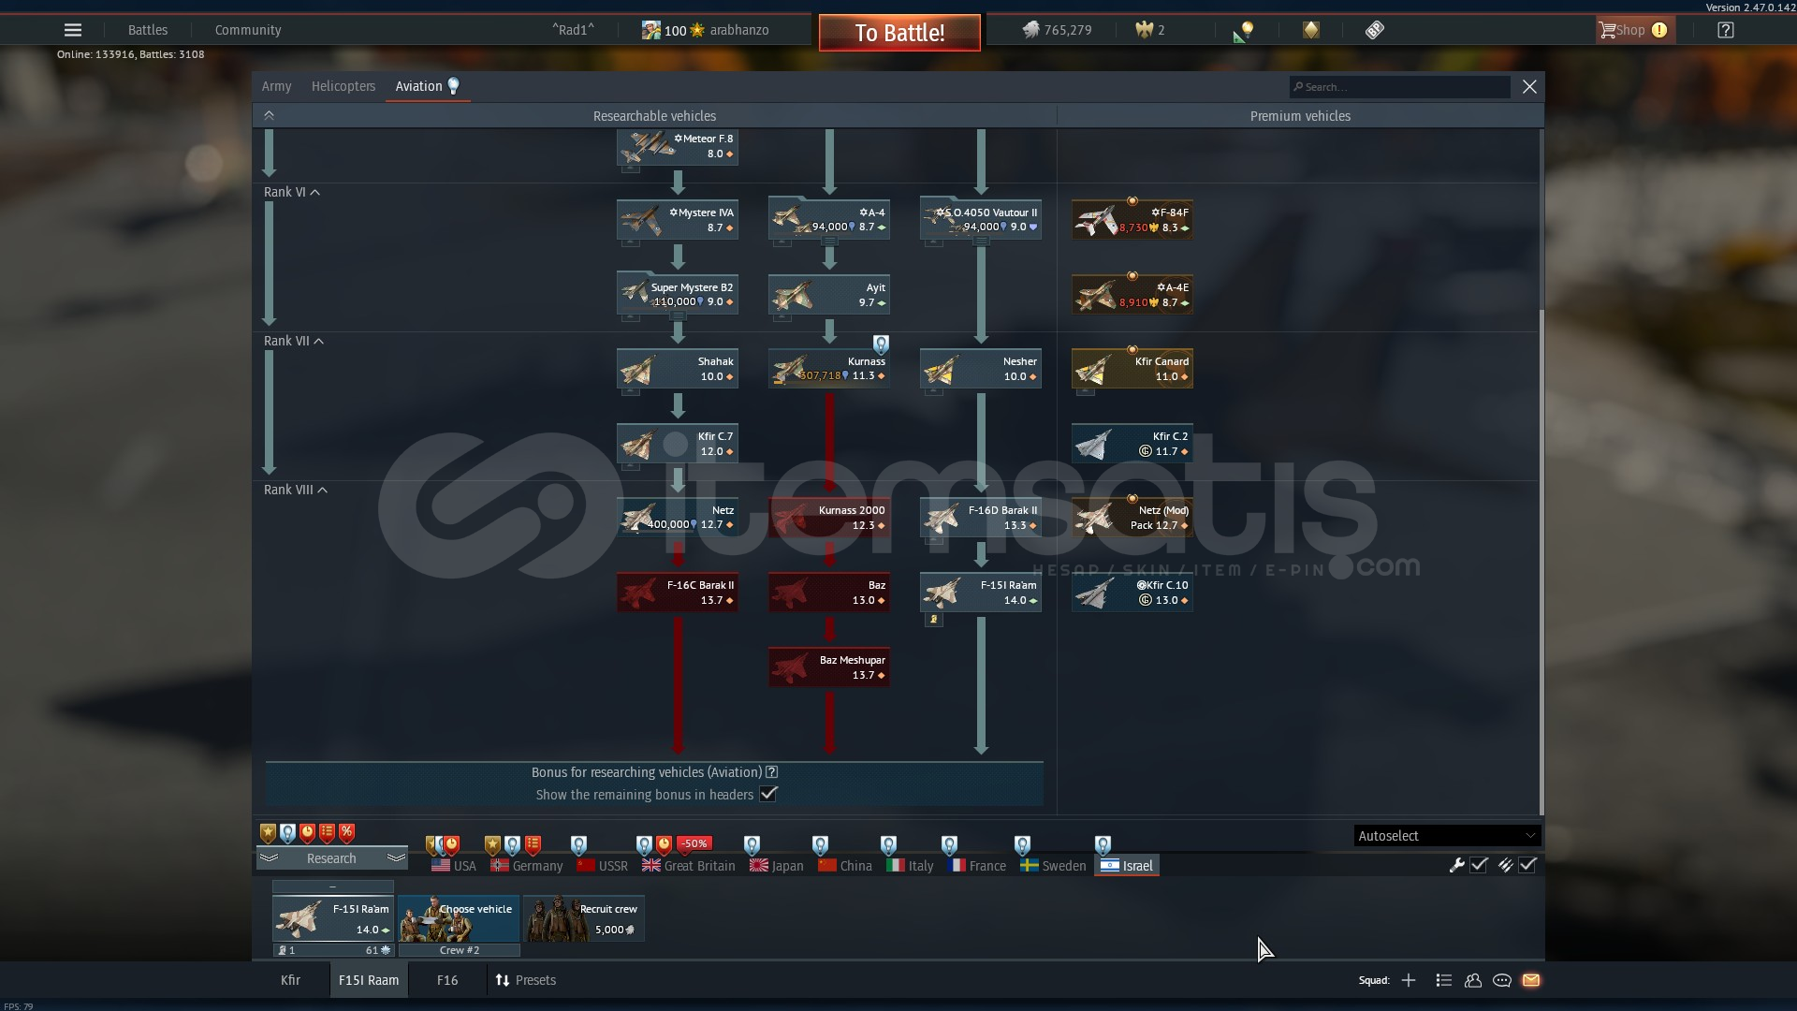Screen dimensions: 1797x1011
Task: Switch to the F16 preset
Action: (447, 980)
